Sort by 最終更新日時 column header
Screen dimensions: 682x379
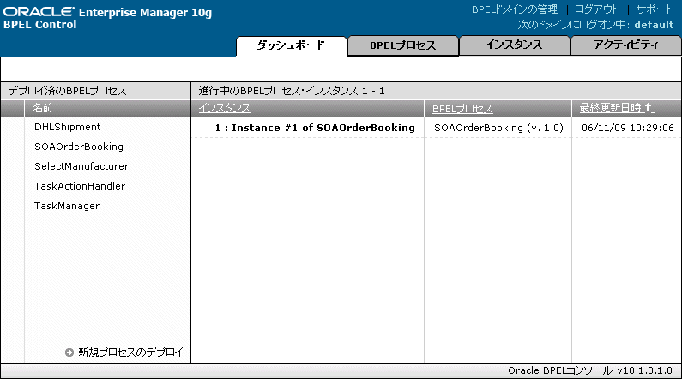(x=610, y=108)
